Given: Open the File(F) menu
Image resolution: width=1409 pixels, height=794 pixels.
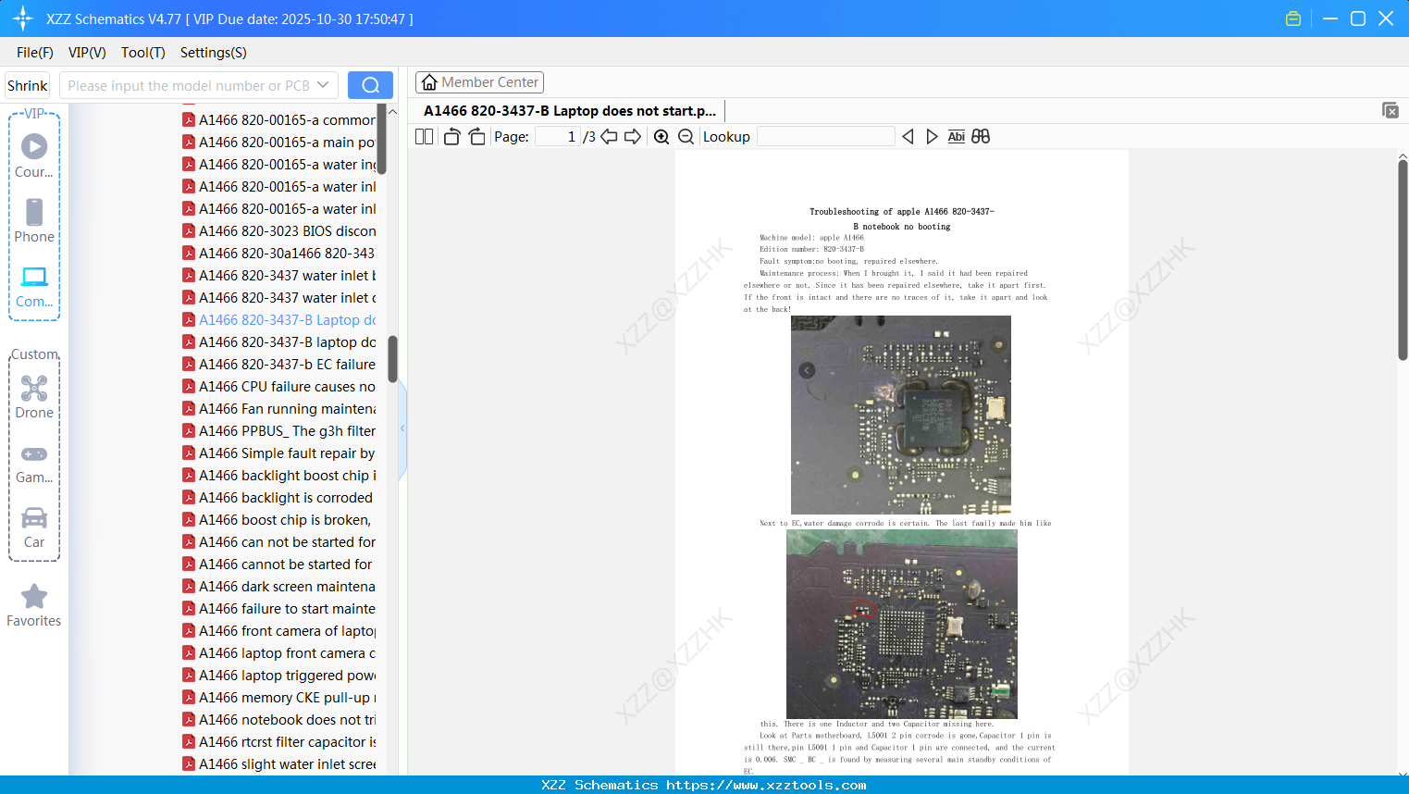Looking at the screenshot, I should [x=35, y=52].
